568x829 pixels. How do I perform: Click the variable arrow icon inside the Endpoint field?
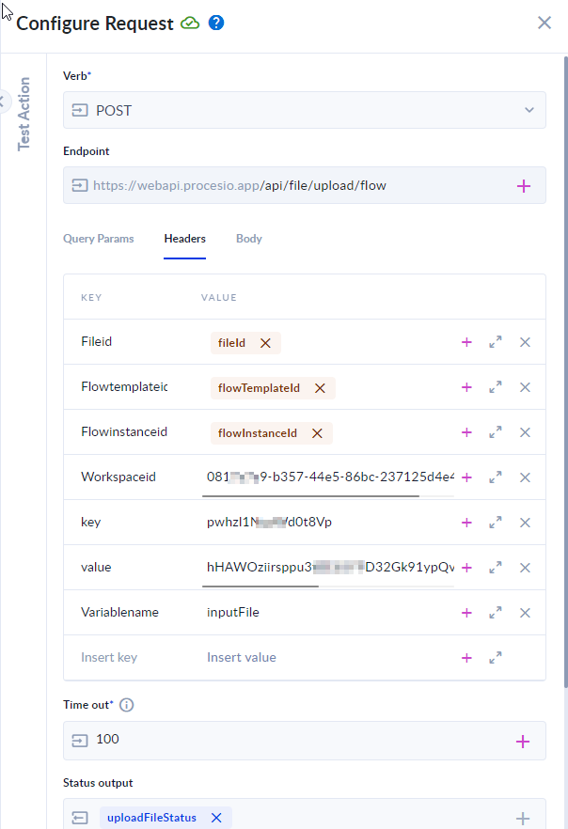point(80,185)
